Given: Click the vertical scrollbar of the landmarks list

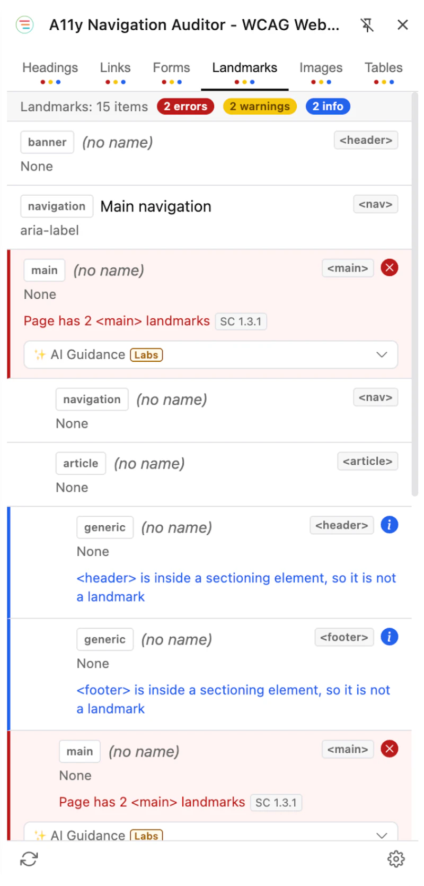Looking at the screenshot, I should coord(415,294).
